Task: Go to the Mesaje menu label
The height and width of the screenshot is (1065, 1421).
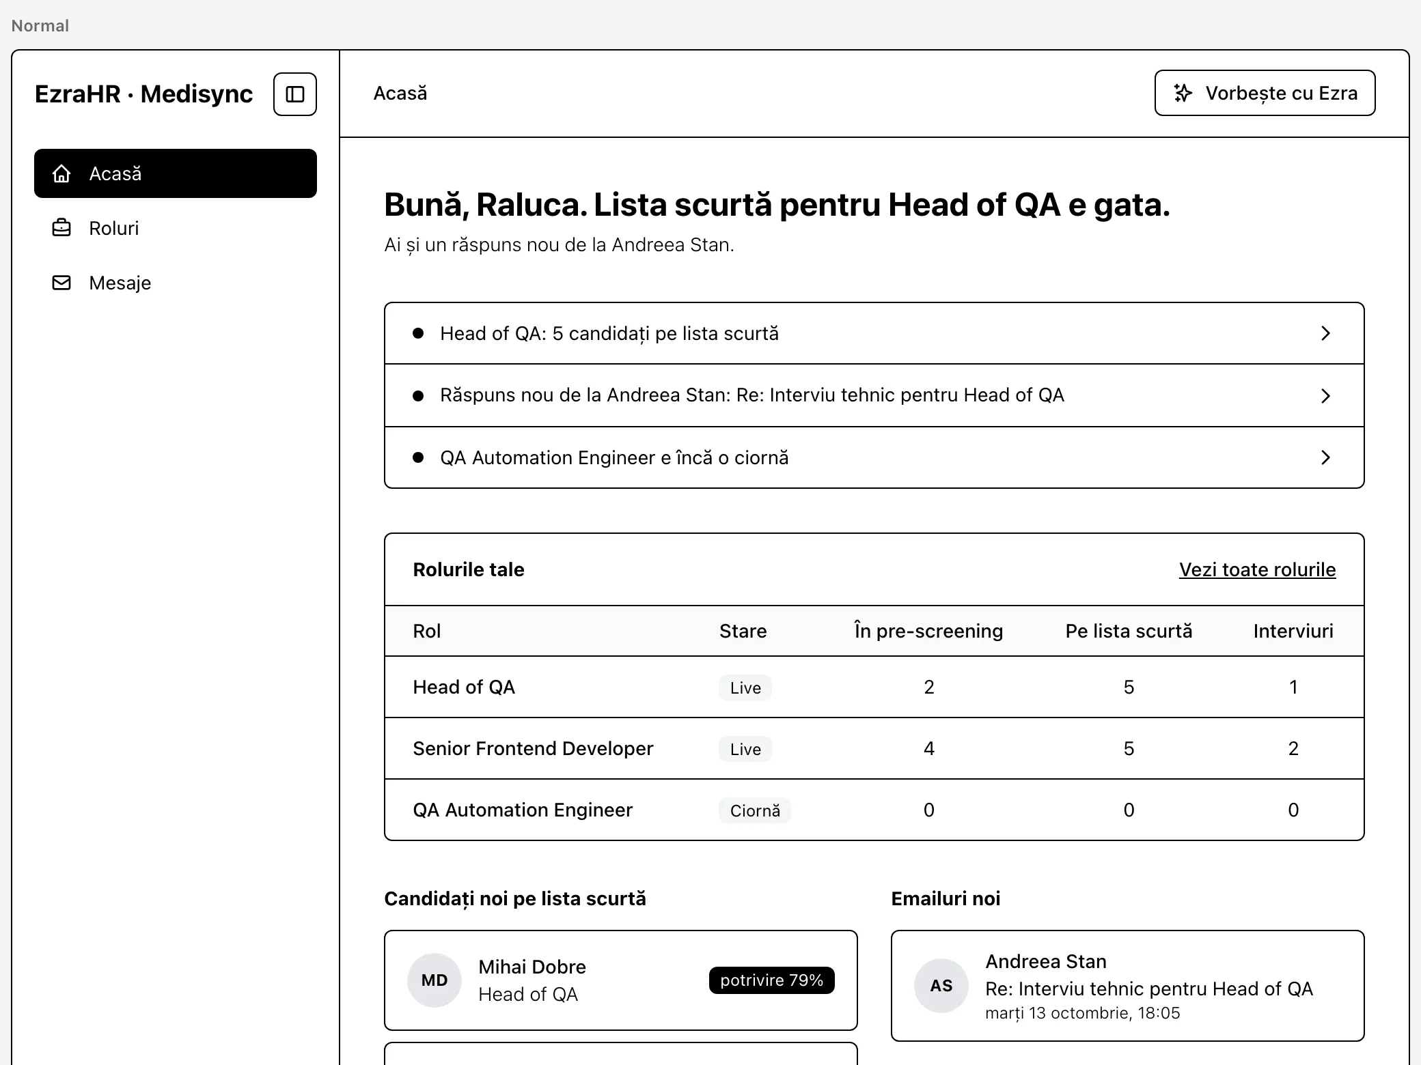Action: (x=120, y=283)
